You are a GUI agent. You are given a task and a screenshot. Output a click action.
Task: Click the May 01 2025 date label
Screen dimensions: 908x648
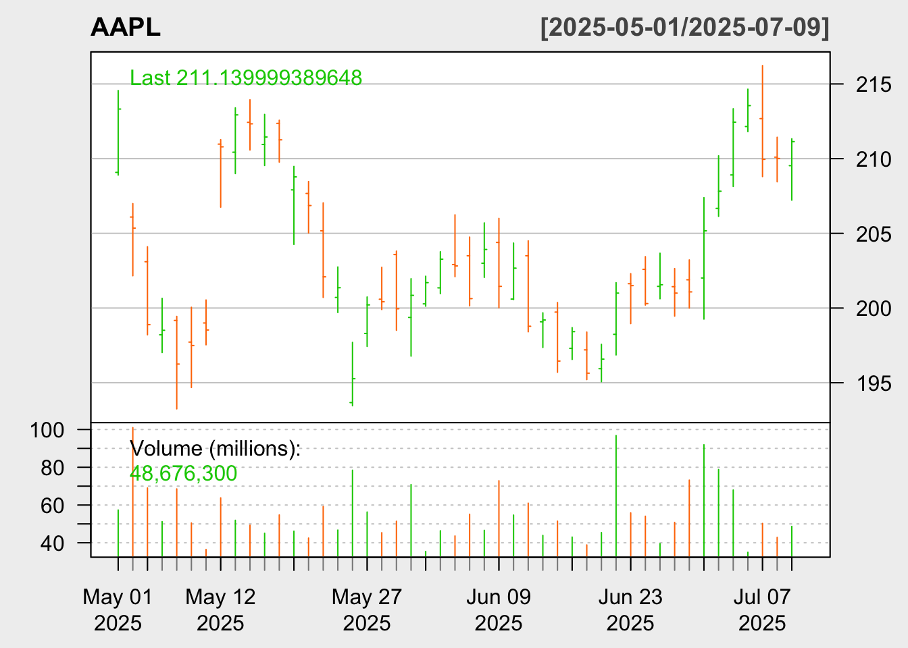(118, 610)
